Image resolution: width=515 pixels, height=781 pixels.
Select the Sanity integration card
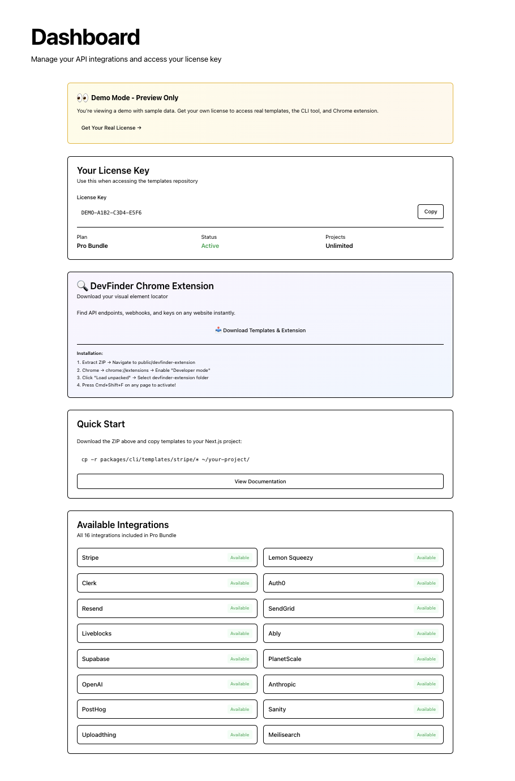(x=353, y=709)
